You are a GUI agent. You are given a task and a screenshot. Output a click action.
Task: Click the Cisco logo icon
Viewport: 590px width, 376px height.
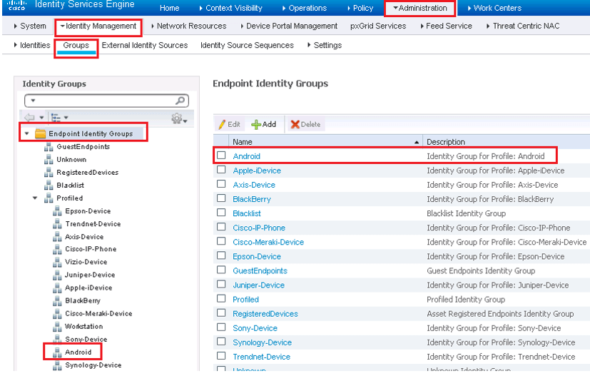(x=16, y=4)
